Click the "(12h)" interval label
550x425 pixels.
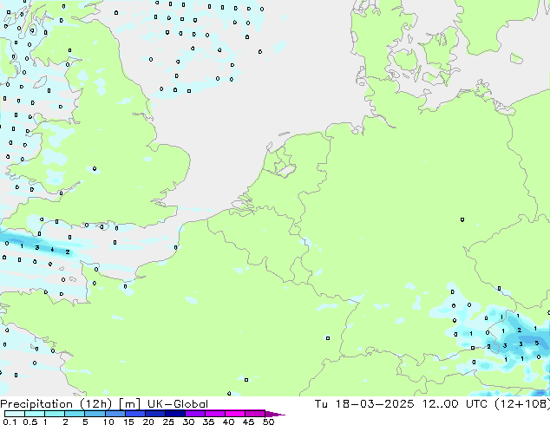click(x=95, y=404)
